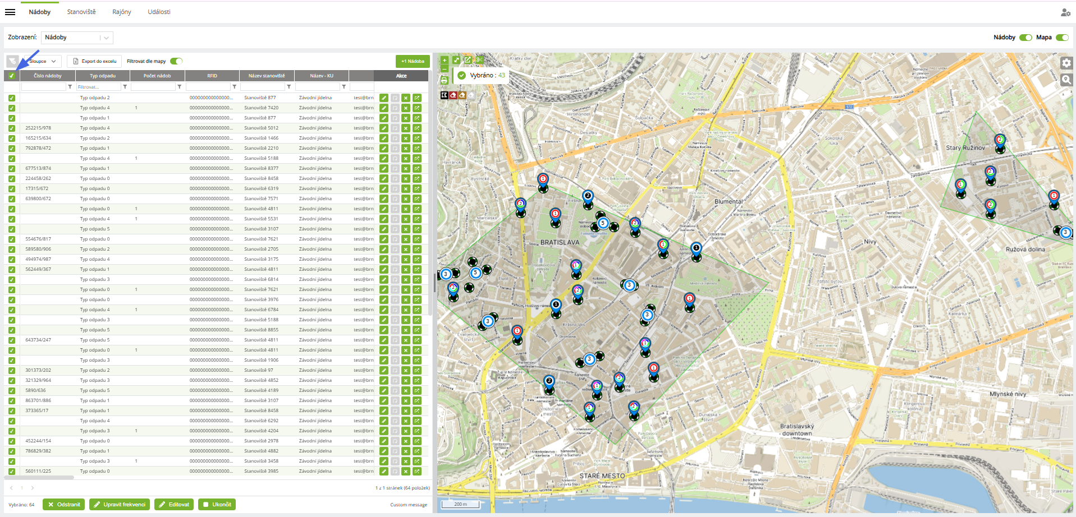Click the Číslo nádoby filter input field
The width and height of the screenshot is (1076, 517).
click(x=43, y=87)
